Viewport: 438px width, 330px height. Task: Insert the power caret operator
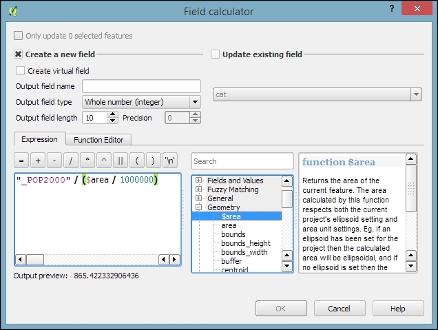(104, 161)
